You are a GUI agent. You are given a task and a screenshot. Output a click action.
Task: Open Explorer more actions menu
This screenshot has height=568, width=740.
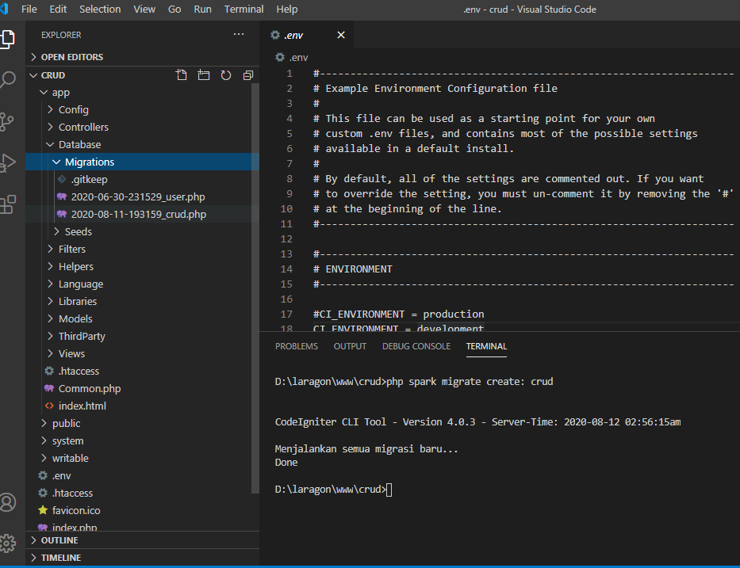click(x=239, y=34)
